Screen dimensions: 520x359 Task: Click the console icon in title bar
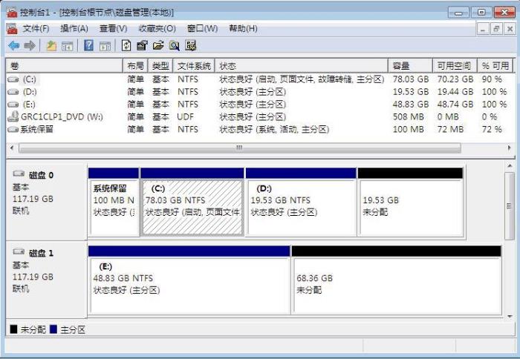(12, 13)
